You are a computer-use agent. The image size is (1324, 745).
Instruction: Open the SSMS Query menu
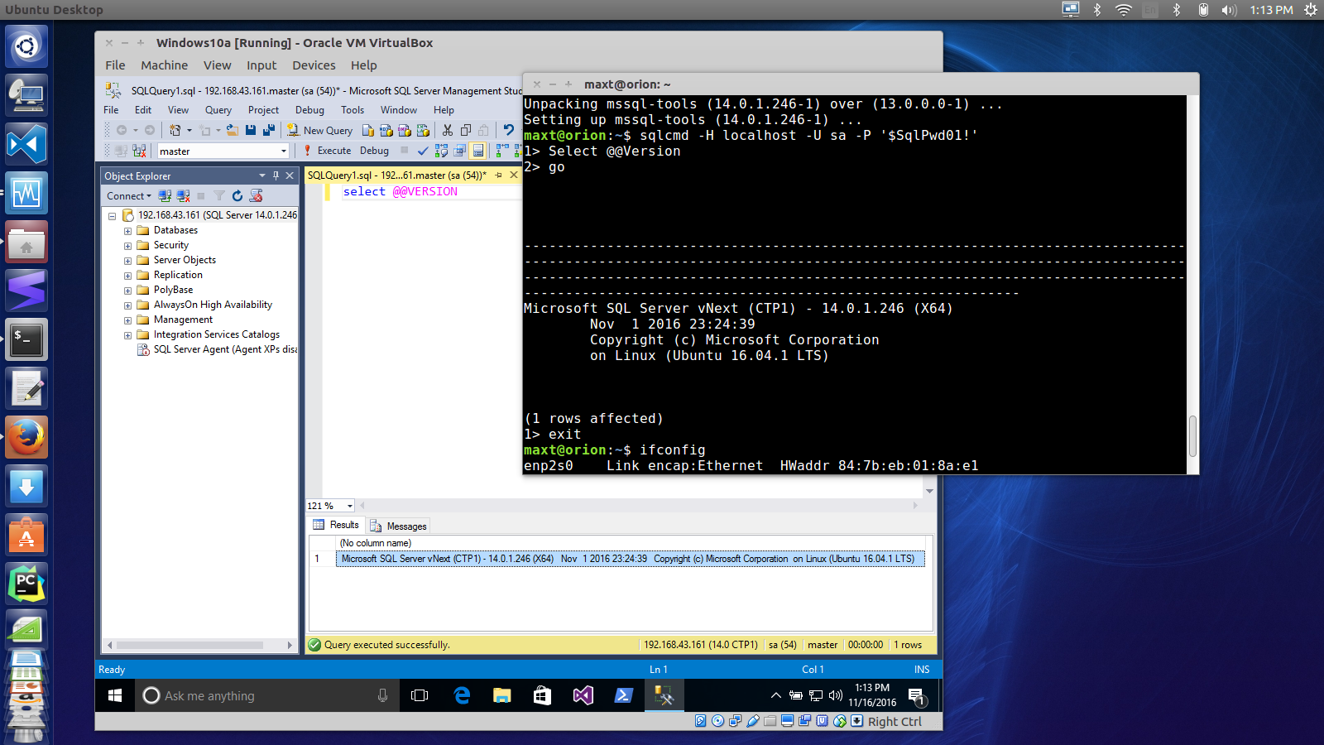pos(218,110)
